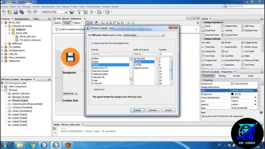The width and height of the screenshot is (265, 149).
Task: Click the Open Project toolbar icon
Action: point(16,12)
